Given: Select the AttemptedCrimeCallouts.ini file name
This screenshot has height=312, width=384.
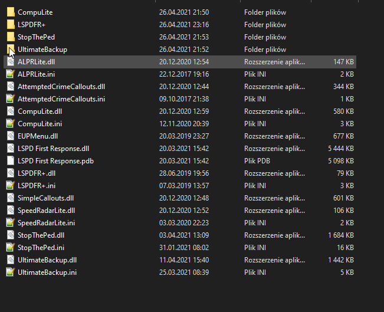Looking at the screenshot, I should click(61, 98).
